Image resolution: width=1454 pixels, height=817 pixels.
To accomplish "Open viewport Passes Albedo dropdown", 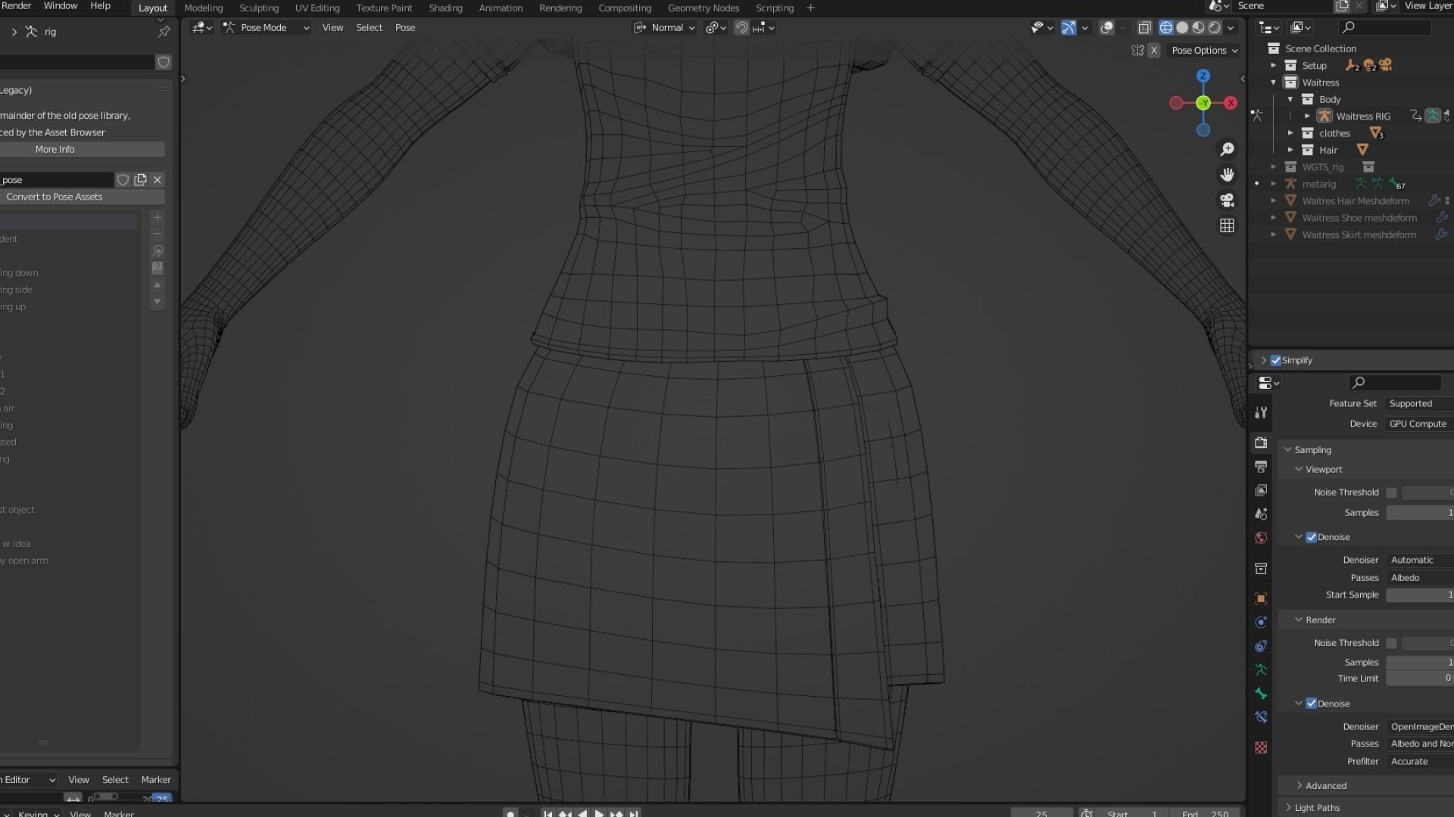I will [1420, 578].
